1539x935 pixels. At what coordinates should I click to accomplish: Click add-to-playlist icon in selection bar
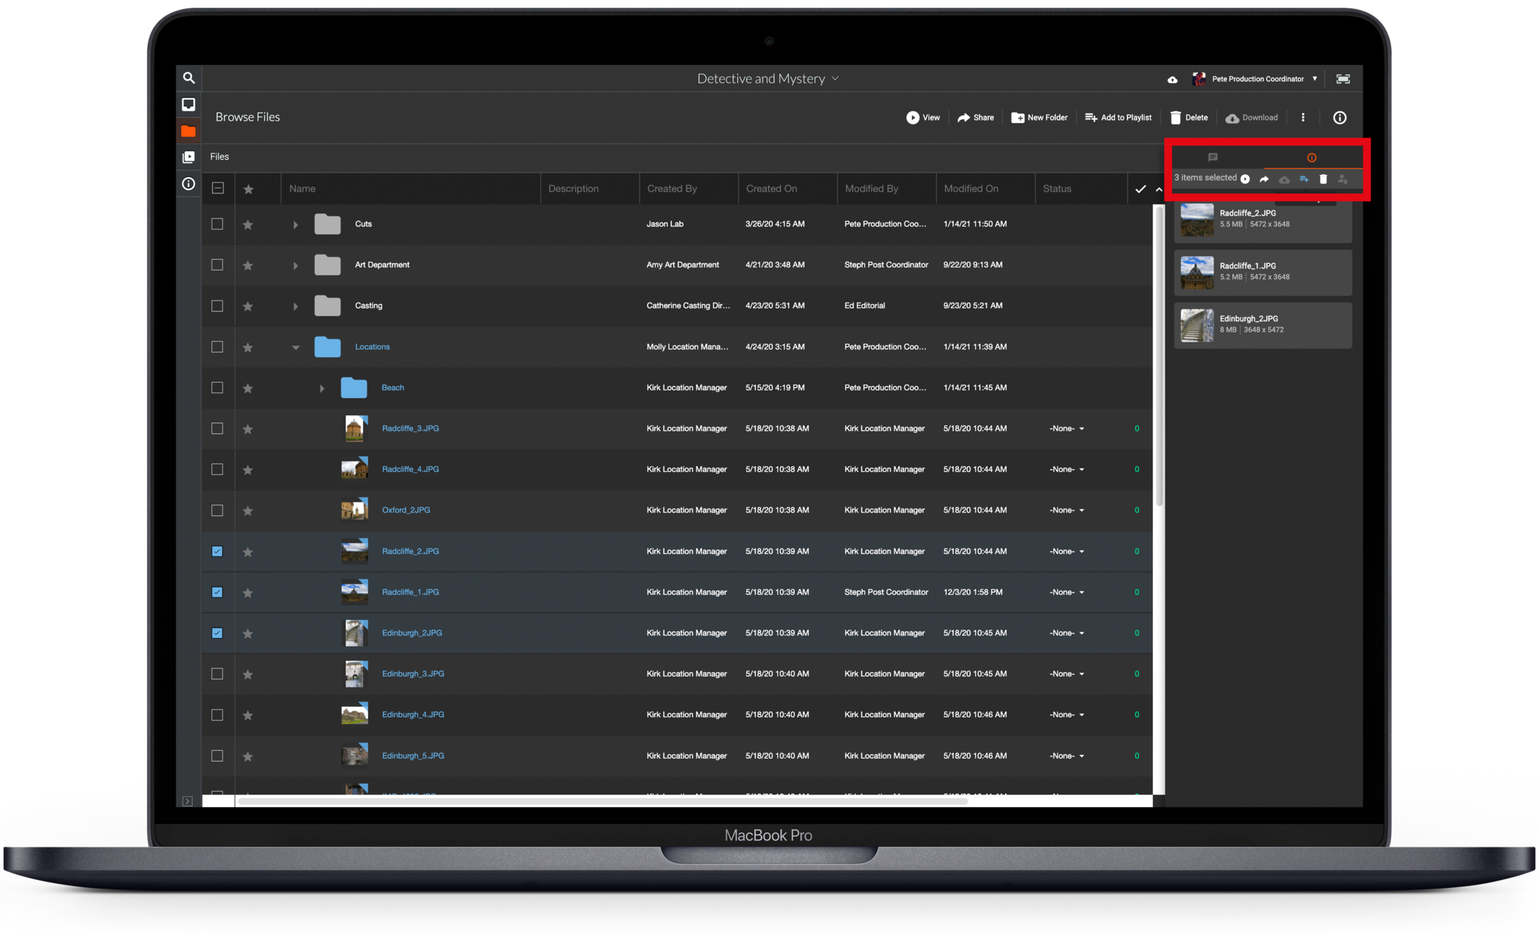1303,179
